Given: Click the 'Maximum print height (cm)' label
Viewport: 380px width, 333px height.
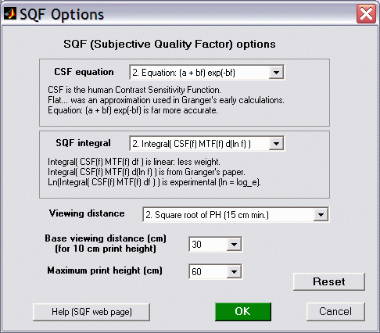Looking at the screenshot, I should [x=105, y=270].
